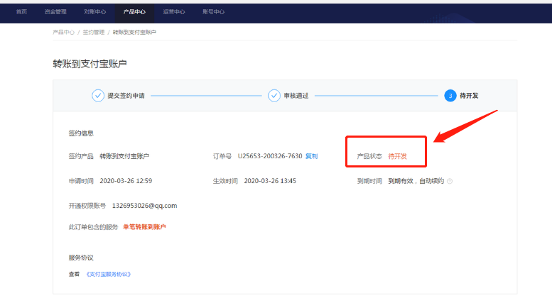Open 账号中心 from the top menu

point(213,12)
